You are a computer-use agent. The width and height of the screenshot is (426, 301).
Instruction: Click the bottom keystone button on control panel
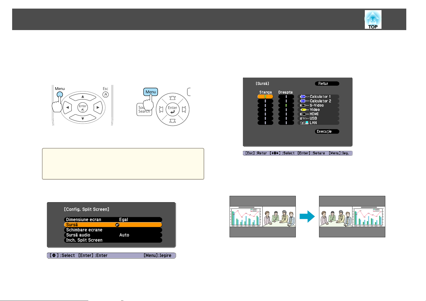click(173, 121)
